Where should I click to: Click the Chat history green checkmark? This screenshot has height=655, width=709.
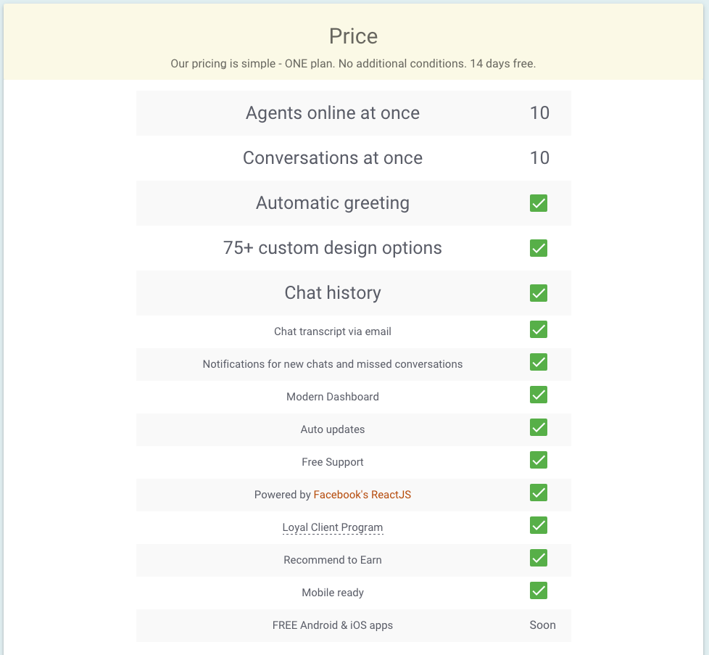539,293
